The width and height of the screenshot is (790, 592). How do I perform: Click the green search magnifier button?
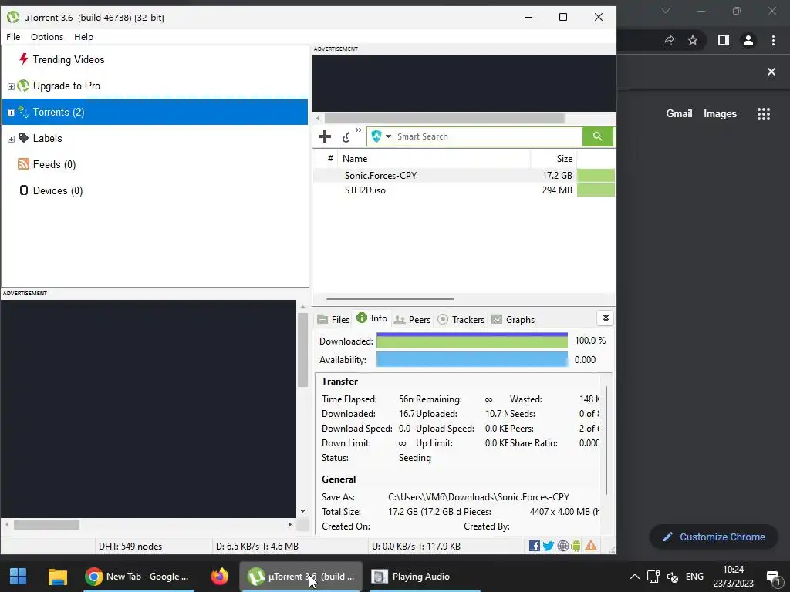(x=598, y=136)
